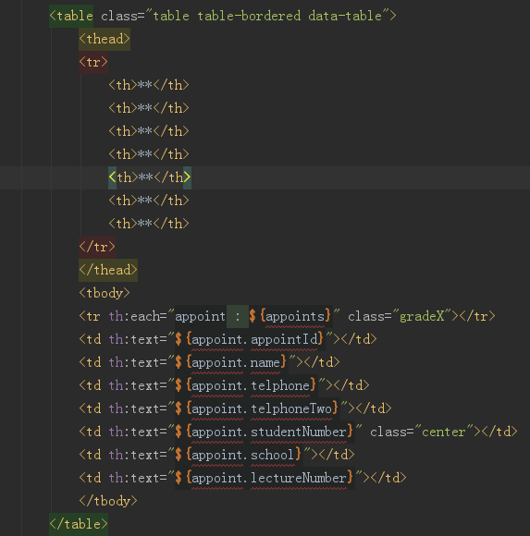Viewport: 530px width, 536px height.
Task: Click appoint.school expression
Action: (238, 455)
